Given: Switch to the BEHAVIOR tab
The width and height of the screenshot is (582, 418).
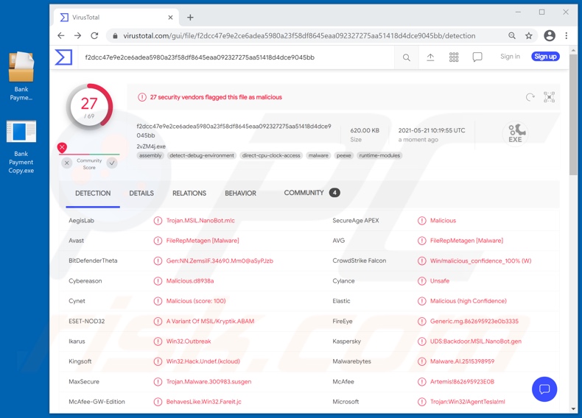Looking at the screenshot, I should click(x=240, y=194).
